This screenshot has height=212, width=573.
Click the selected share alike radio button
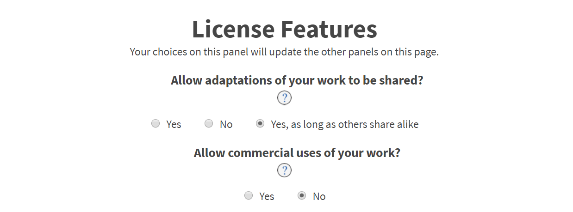[260, 123]
